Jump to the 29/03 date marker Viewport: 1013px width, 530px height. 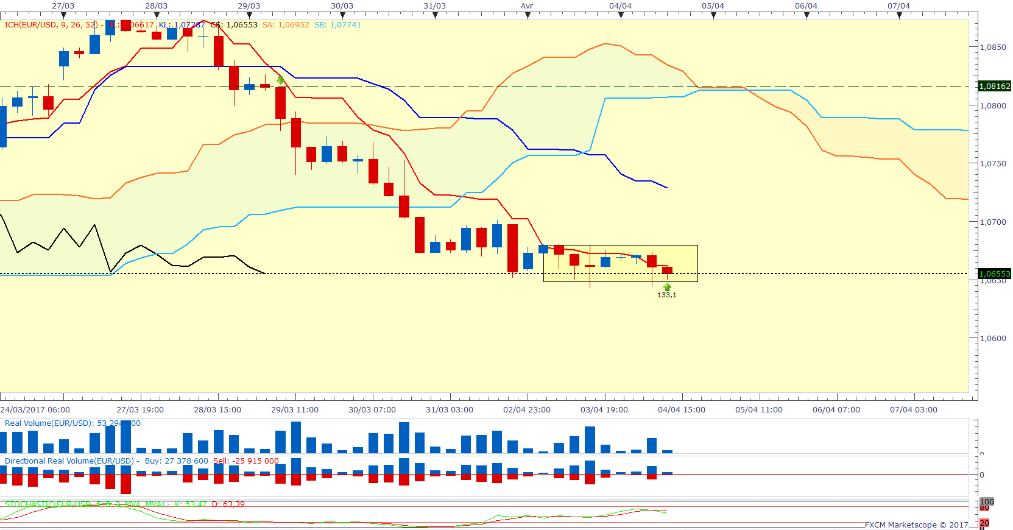coord(249,6)
